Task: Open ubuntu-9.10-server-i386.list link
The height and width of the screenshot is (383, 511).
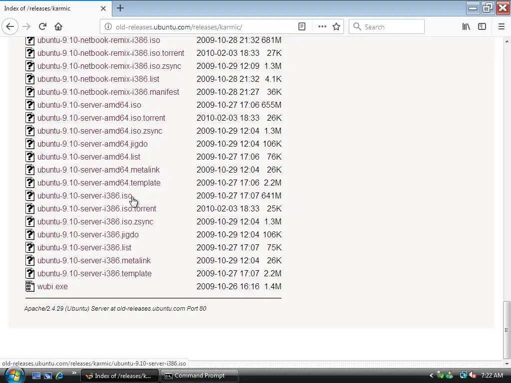Action: click(84, 248)
